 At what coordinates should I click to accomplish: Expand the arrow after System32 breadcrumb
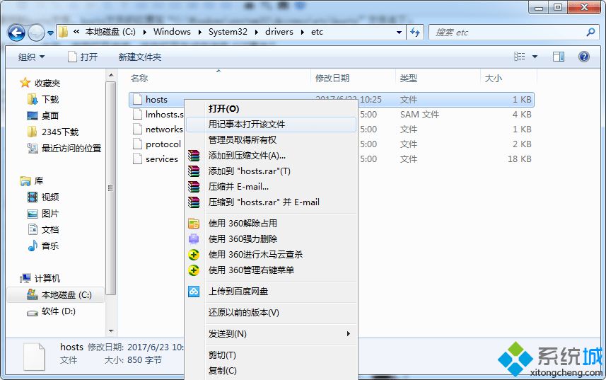[256, 32]
